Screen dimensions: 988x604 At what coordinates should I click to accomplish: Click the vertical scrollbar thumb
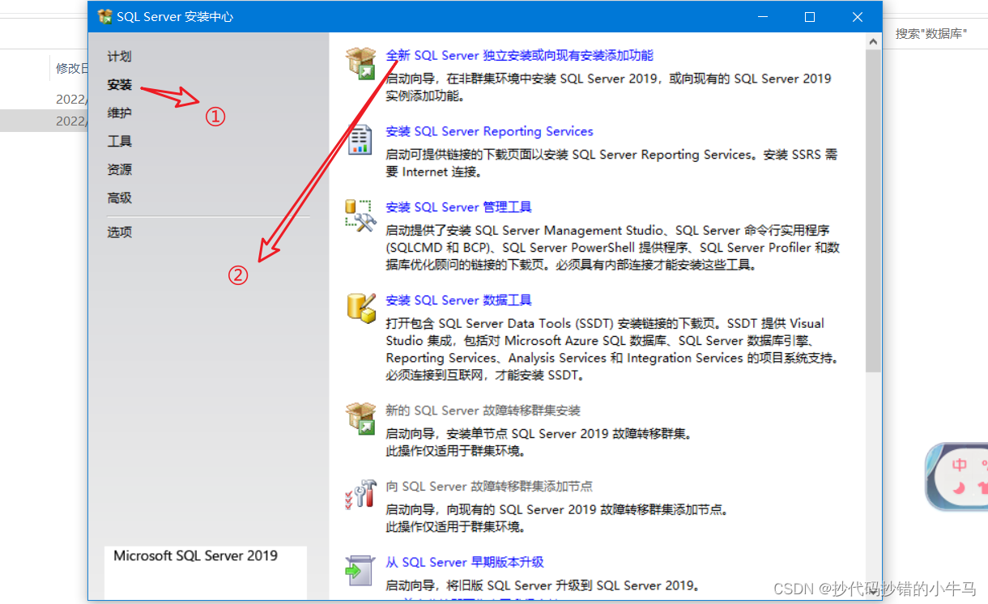[873, 211]
